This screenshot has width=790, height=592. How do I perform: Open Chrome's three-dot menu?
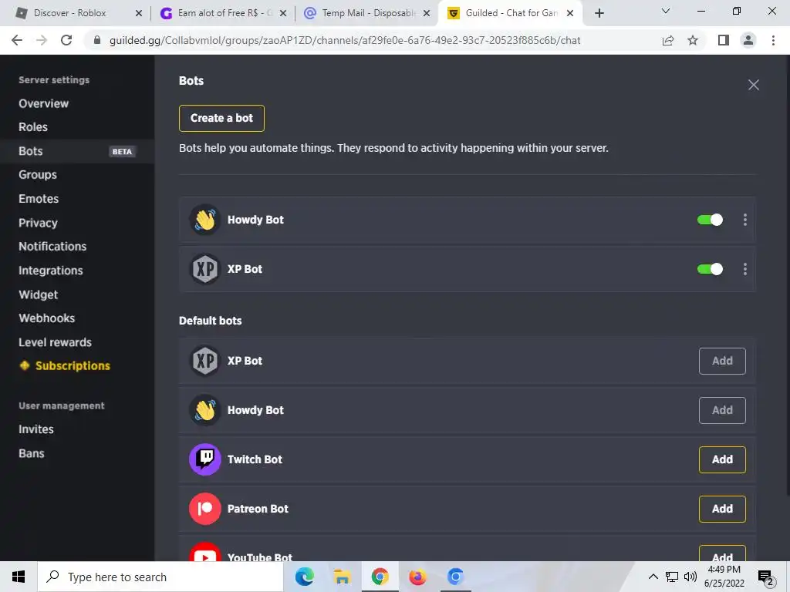pos(773,40)
